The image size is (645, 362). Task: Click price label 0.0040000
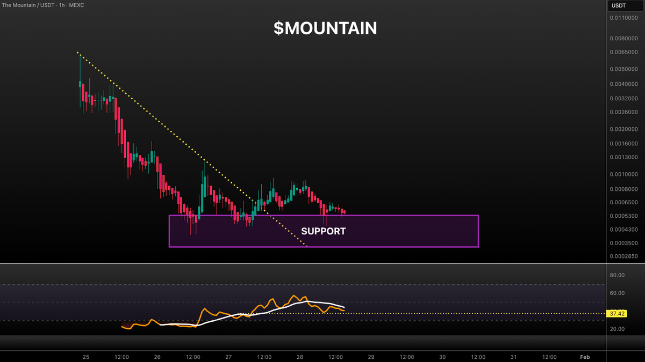click(623, 84)
